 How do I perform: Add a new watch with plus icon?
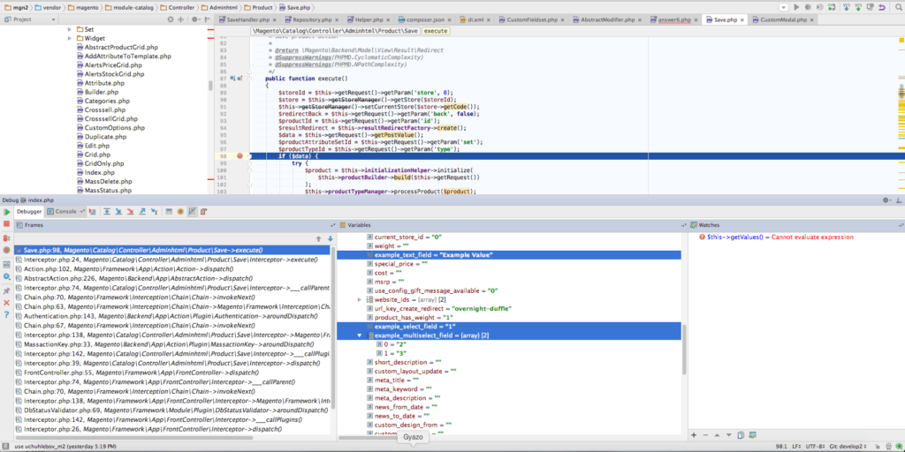click(694, 435)
